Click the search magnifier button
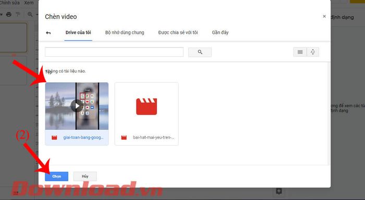 (200, 52)
